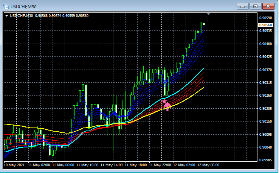The width and height of the screenshot is (279, 173).
Task: Select the pink up arrow signal
Action: tap(167, 107)
